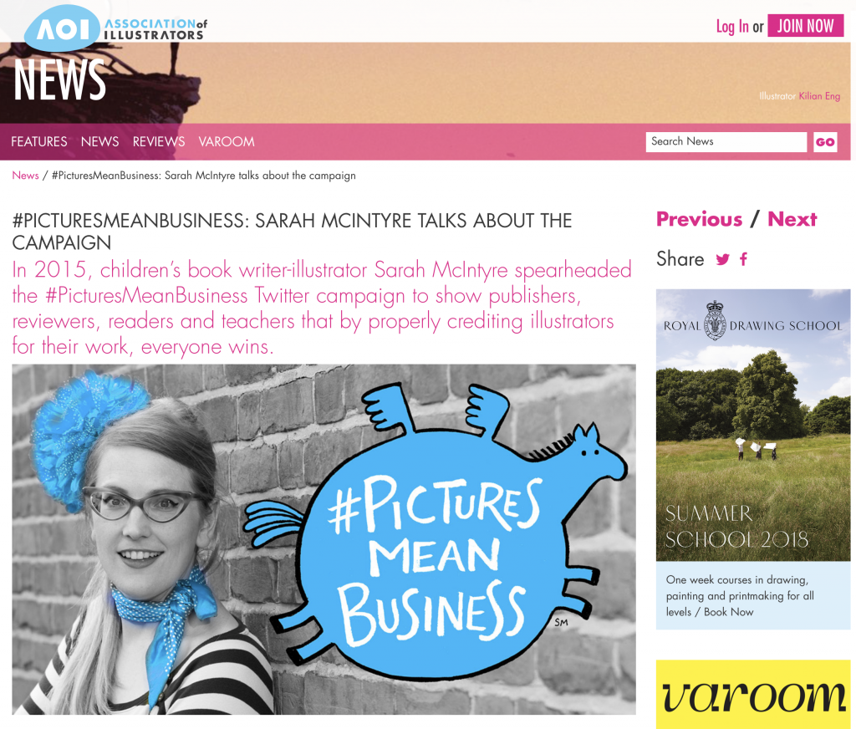
Task: Open the REVIEWS menu item
Action: [x=159, y=141]
